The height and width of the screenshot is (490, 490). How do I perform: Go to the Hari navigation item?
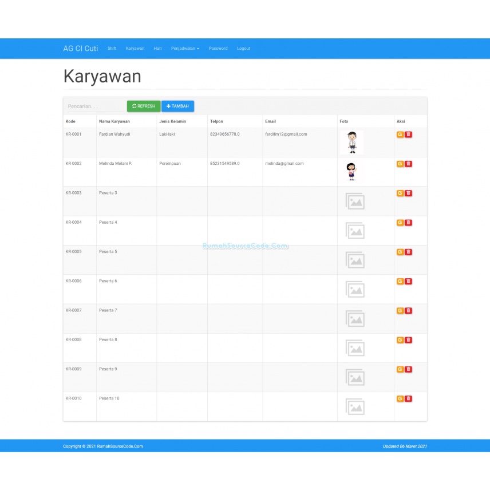(157, 49)
